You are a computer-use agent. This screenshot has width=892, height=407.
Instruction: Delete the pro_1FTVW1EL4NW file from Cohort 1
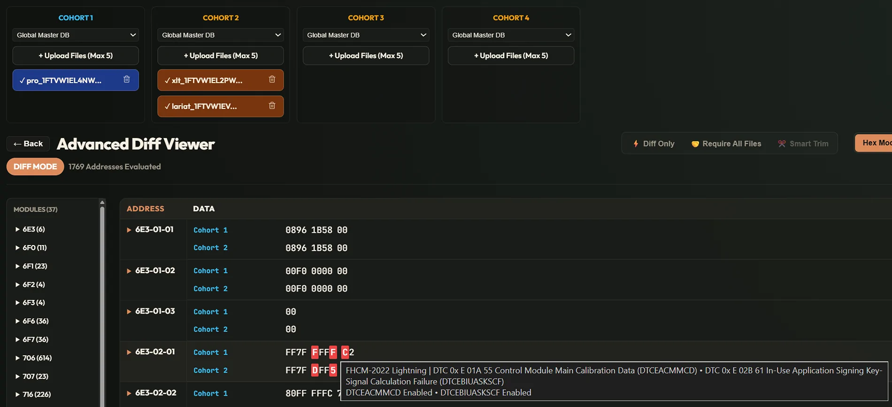pyautogui.click(x=127, y=79)
